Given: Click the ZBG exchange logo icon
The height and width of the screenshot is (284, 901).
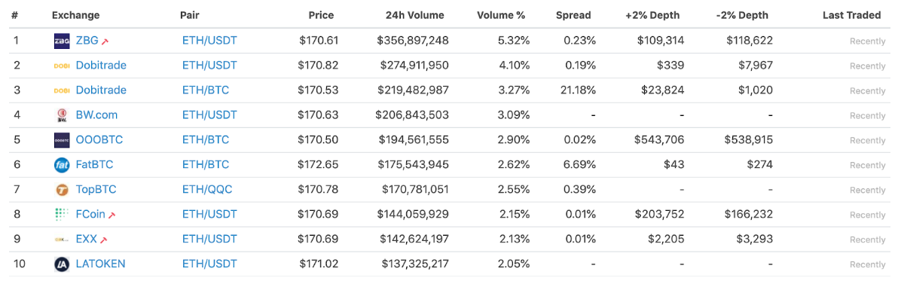Looking at the screenshot, I should [62, 41].
